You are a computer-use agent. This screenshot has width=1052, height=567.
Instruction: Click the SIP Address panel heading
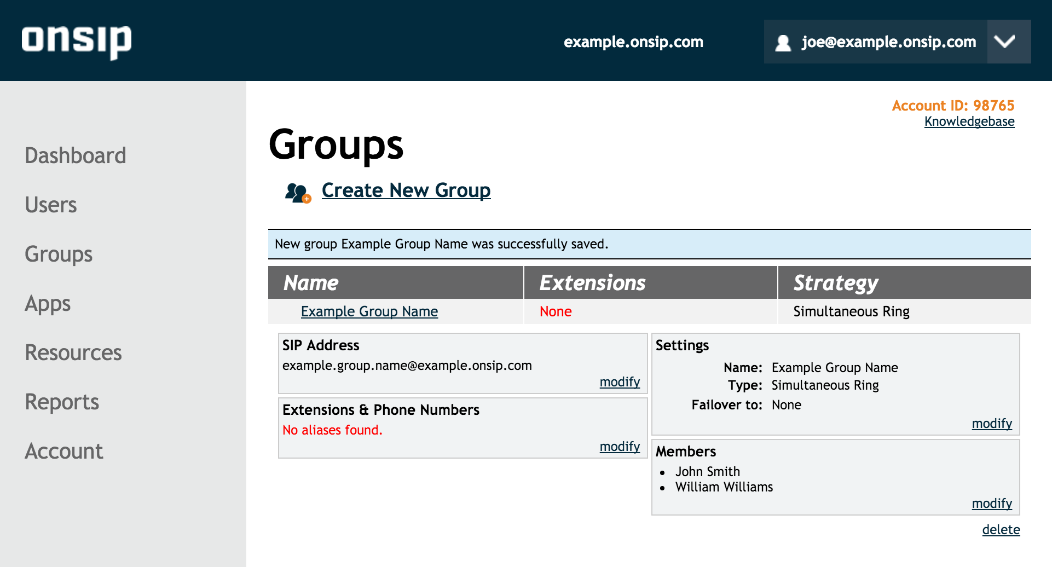coord(321,345)
